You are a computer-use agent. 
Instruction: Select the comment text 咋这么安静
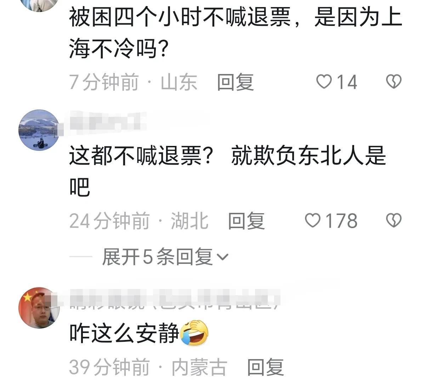click(124, 333)
